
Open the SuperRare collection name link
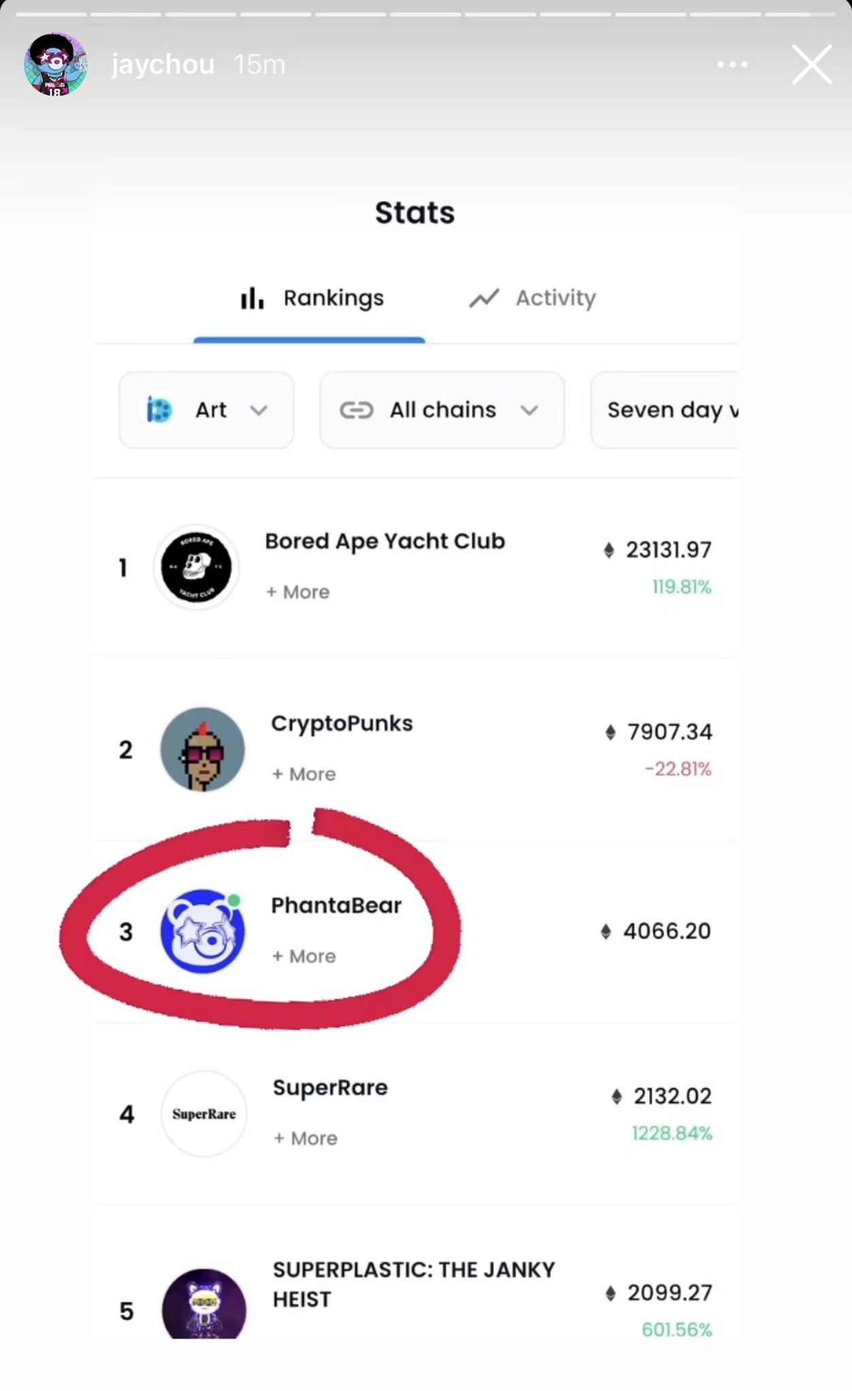tap(330, 1087)
